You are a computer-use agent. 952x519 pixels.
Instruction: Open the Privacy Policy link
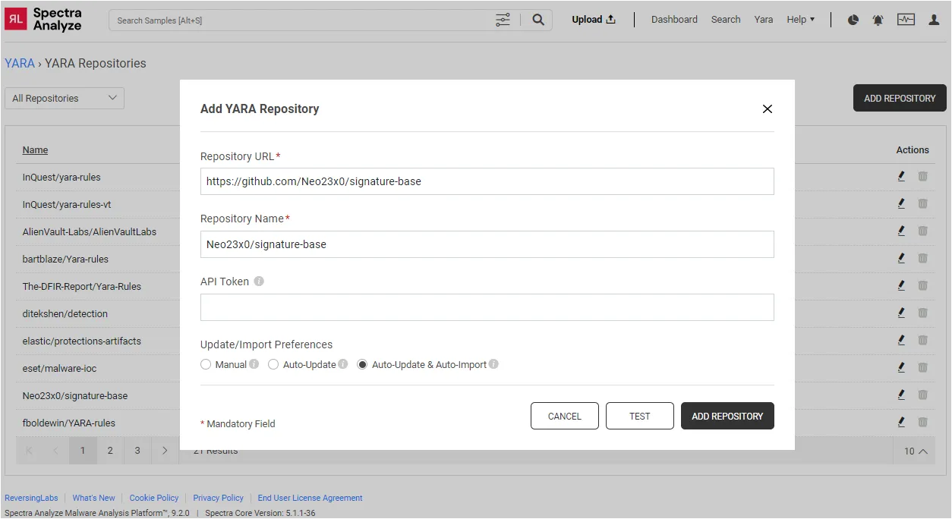tap(218, 498)
